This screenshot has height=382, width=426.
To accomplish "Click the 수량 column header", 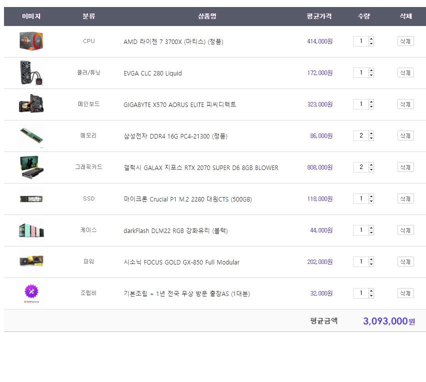I will coord(364,16).
